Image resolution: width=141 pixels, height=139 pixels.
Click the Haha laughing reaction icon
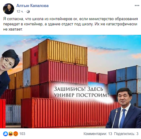point(10,134)
